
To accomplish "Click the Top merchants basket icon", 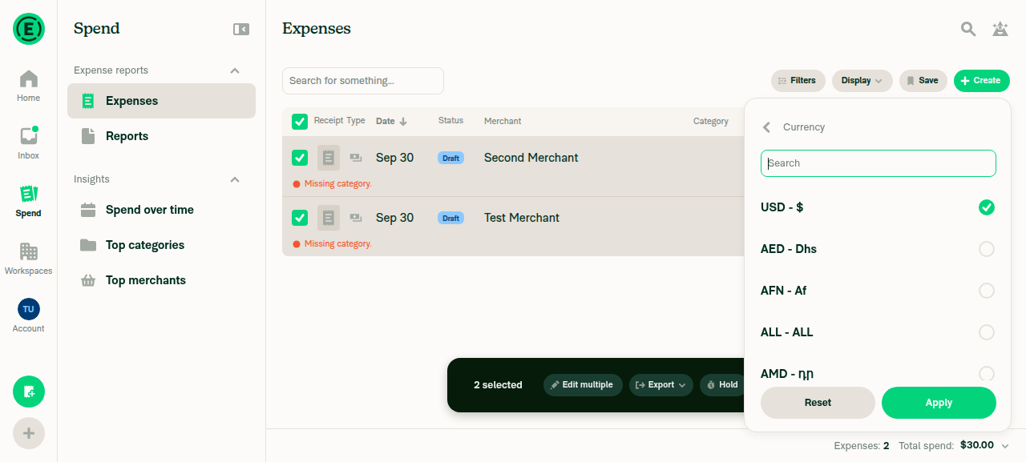I will [x=89, y=280].
